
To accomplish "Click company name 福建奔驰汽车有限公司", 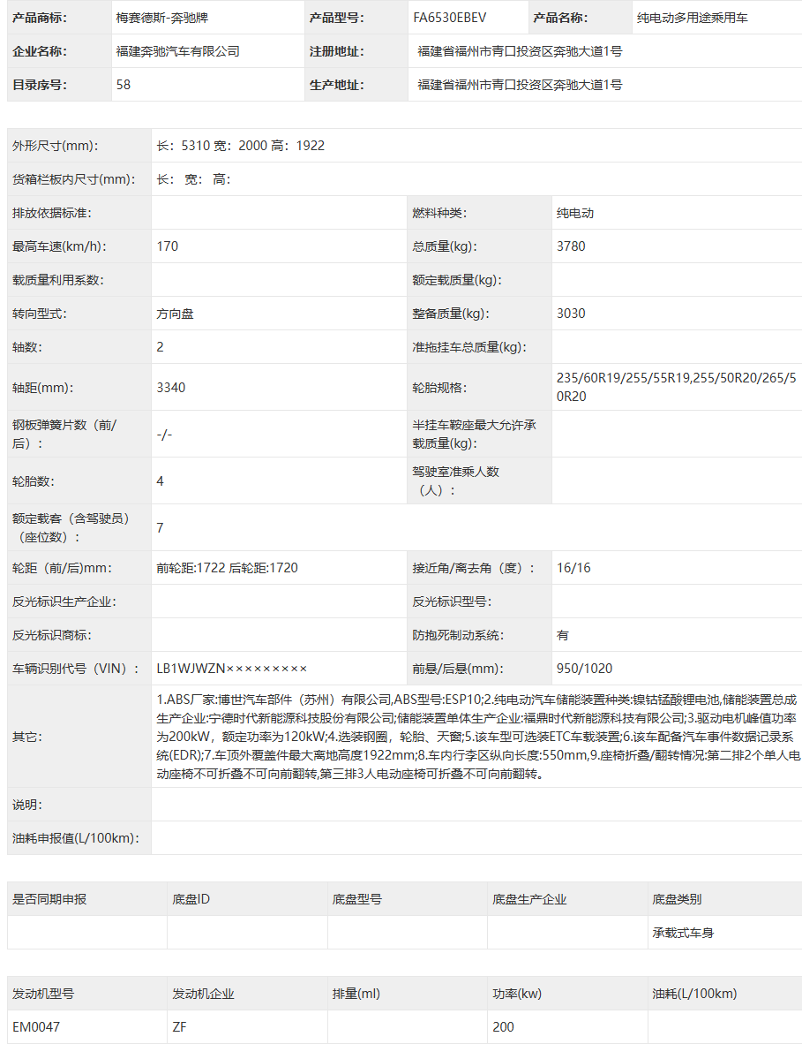I will [177, 51].
